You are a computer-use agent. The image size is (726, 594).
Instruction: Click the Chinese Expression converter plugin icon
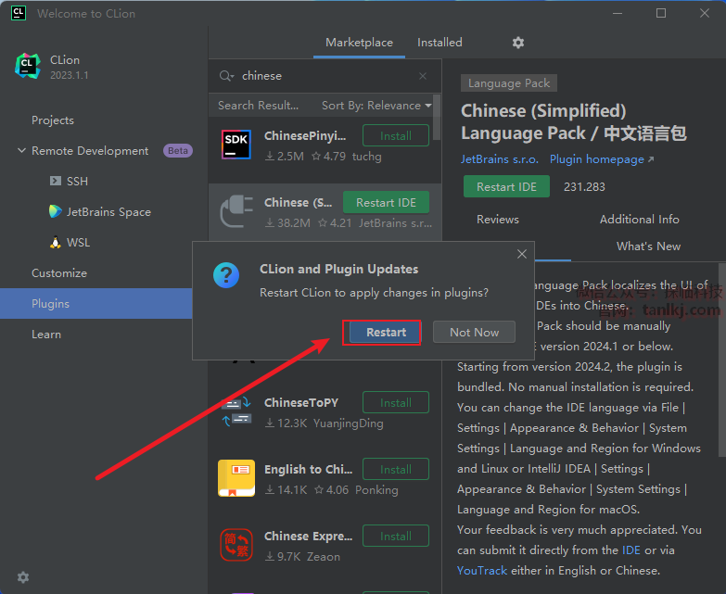tap(236, 546)
